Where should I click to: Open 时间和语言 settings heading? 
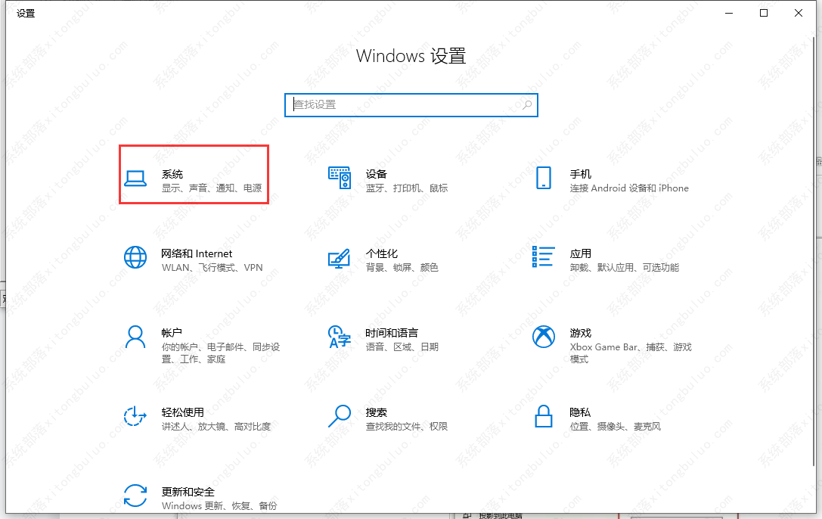(392, 333)
